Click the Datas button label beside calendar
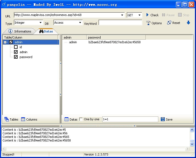This screenshot has width=196, height=158. 73,119
